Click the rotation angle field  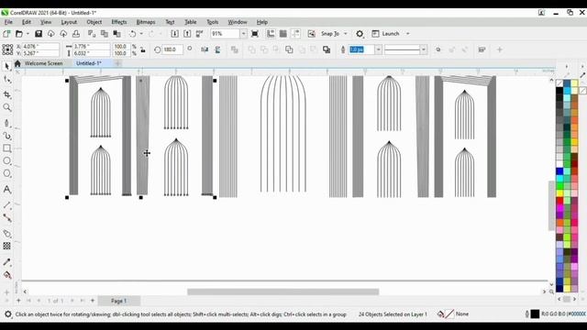pyautogui.click(x=172, y=49)
